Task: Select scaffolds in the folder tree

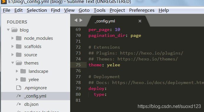Action: 33,47
